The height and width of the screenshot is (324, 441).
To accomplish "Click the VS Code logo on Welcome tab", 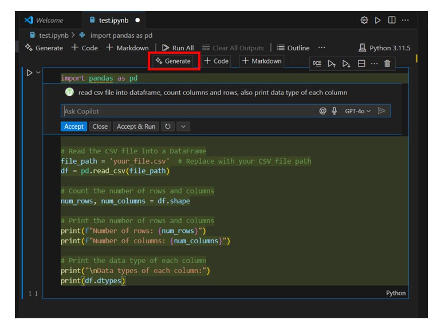I will pyautogui.click(x=29, y=20).
